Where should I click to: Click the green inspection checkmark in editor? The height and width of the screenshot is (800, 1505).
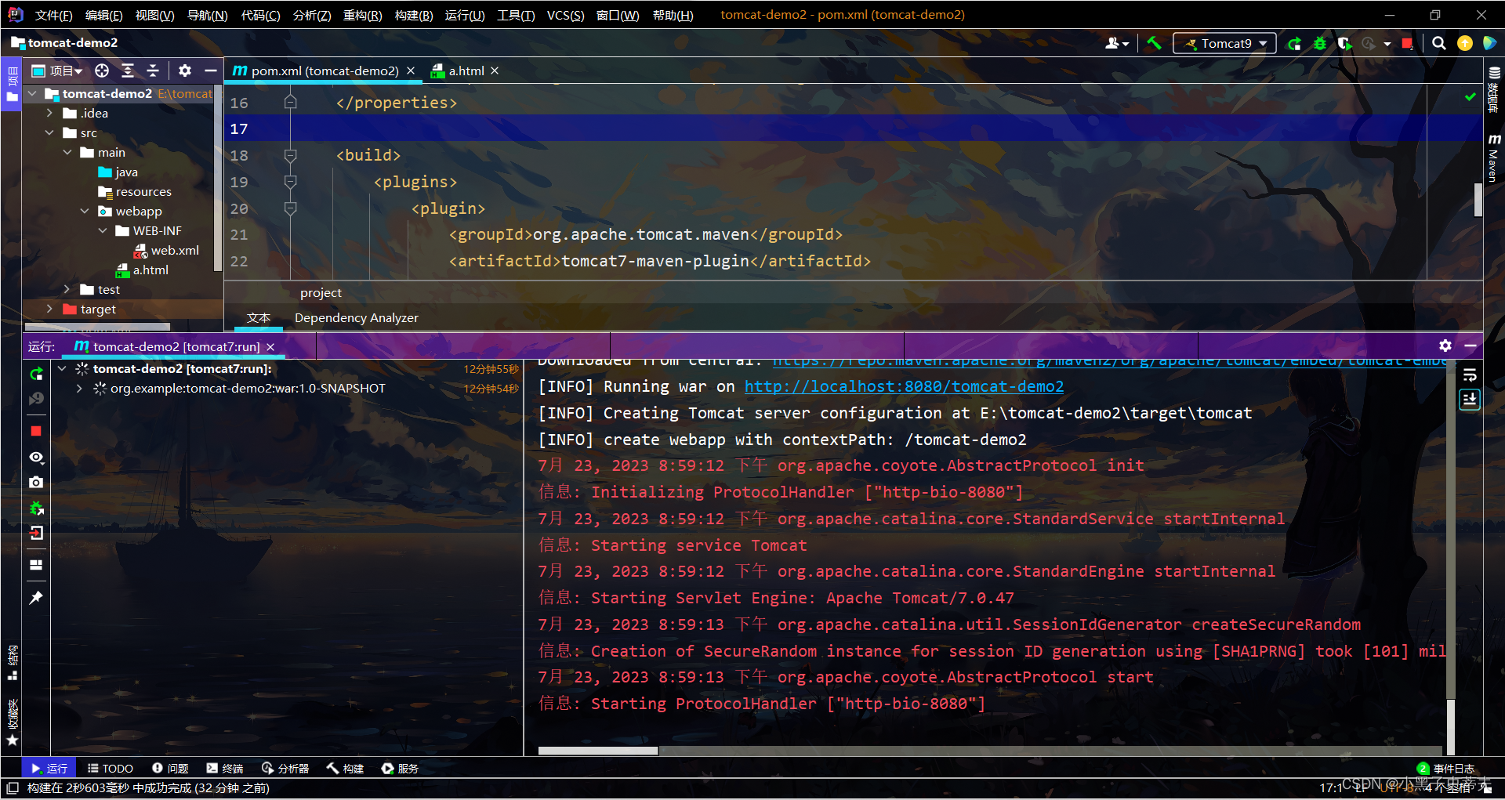tap(1470, 97)
